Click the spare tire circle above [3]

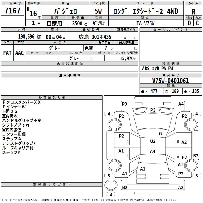(x=111, y=185)
